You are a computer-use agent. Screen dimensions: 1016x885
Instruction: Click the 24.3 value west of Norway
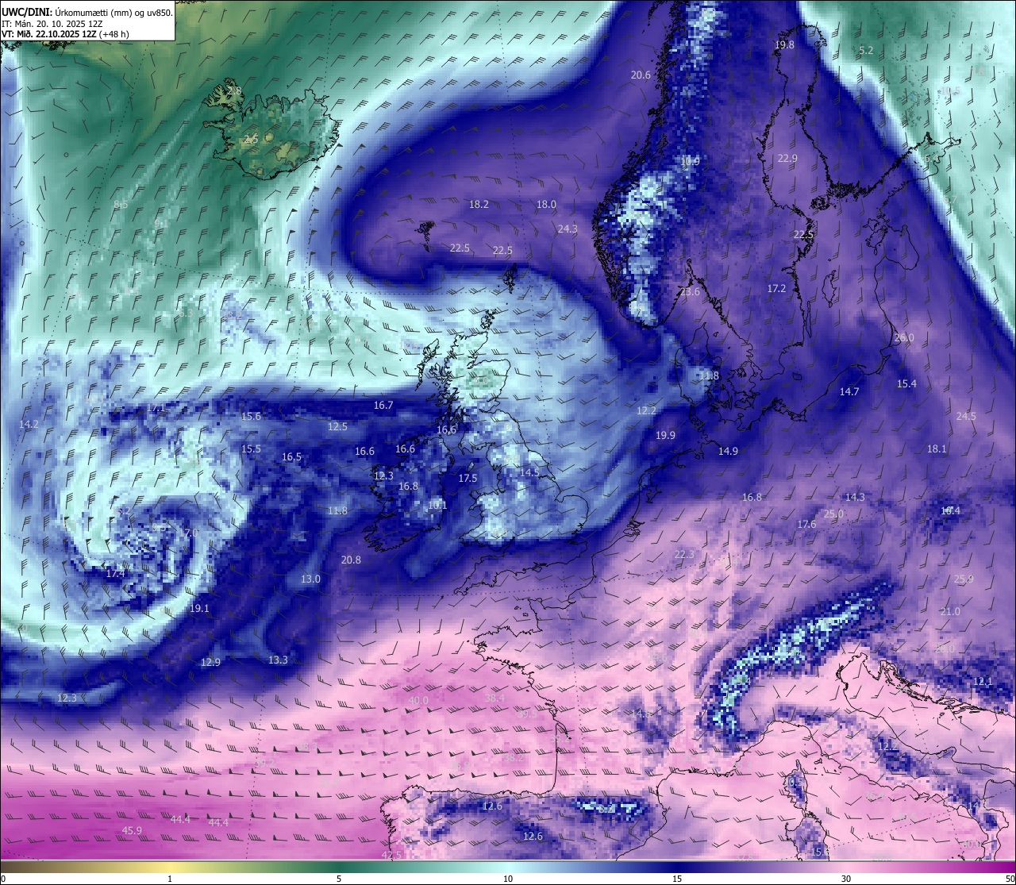coord(568,229)
